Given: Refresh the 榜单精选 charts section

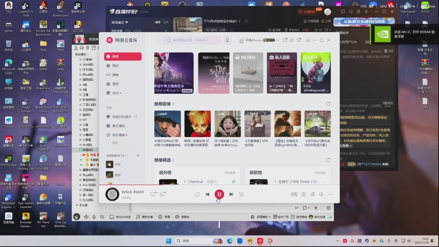Looking at the screenshot, I should [x=328, y=160].
